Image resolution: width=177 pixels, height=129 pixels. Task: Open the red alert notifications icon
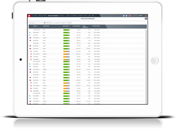130,16
